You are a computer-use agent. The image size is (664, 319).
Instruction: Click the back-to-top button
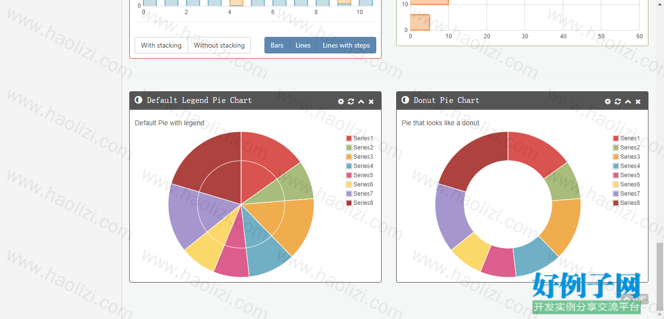click(x=635, y=299)
